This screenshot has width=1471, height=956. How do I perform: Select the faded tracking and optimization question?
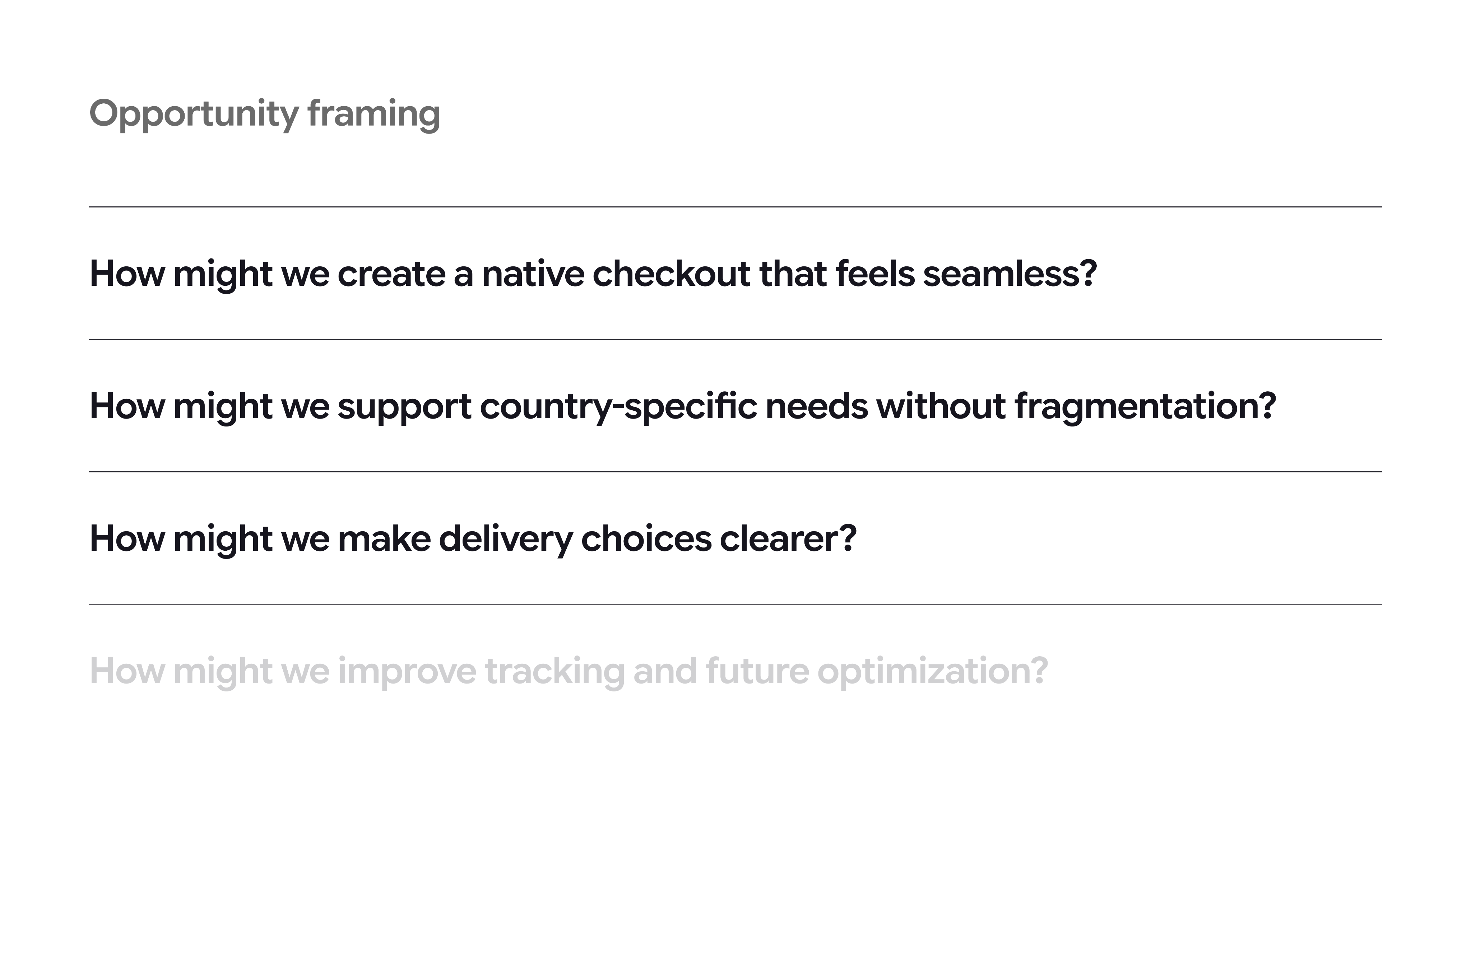(x=569, y=671)
